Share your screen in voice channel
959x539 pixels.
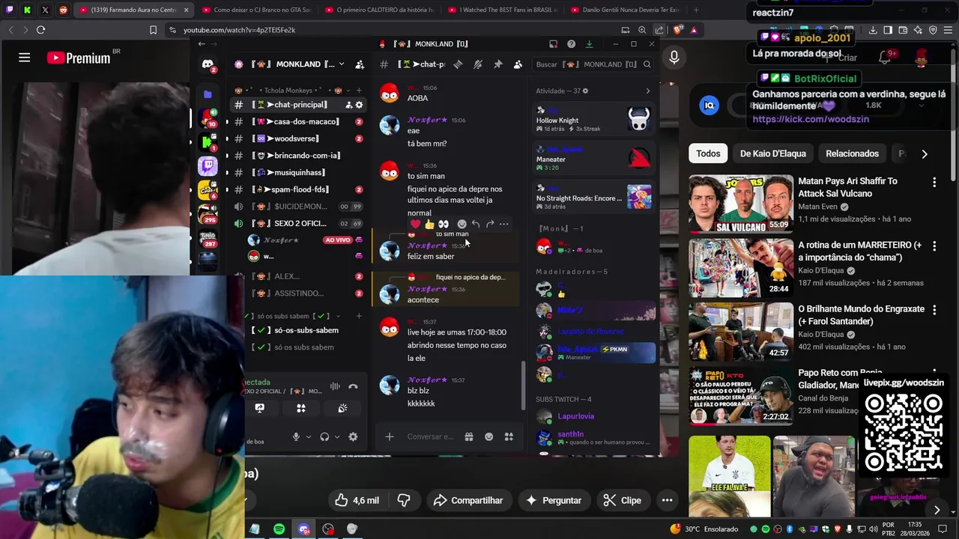click(x=259, y=408)
